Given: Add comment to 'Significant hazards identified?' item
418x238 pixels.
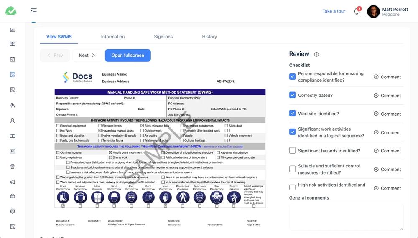Looking at the screenshot, I should pos(387,151).
